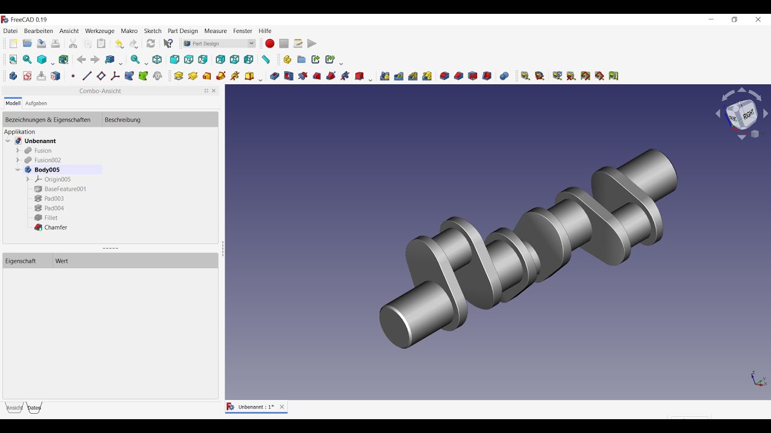Click the Refresh recompute icon
This screenshot has width=771, height=433.
click(x=151, y=43)
